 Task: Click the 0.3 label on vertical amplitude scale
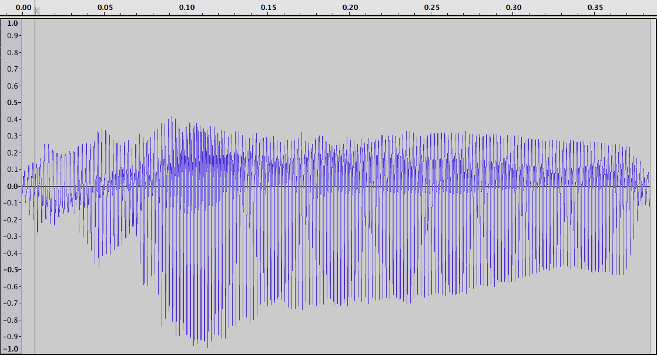(12, 136)
